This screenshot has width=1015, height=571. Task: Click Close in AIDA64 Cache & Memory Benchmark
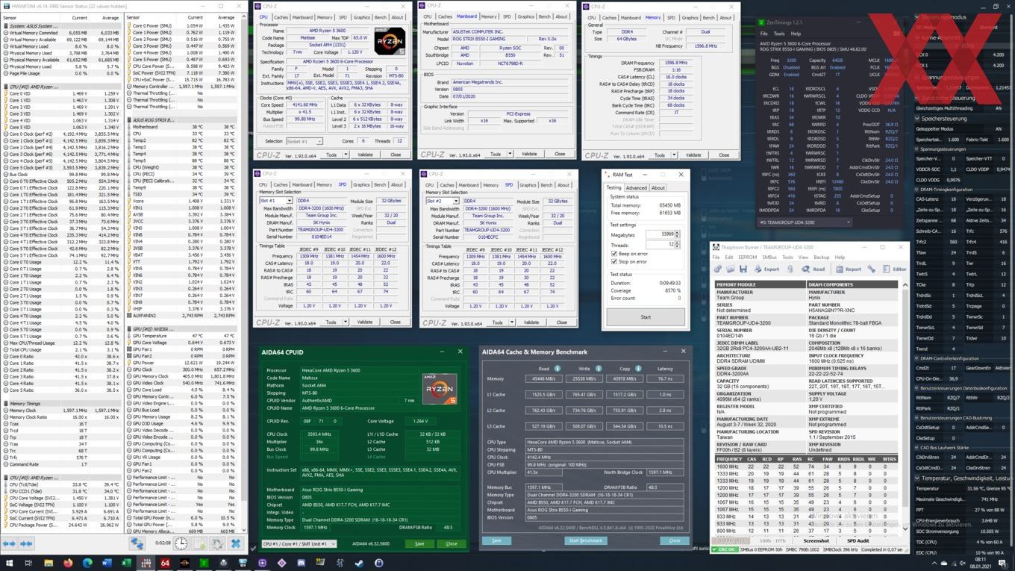(674, 540)
